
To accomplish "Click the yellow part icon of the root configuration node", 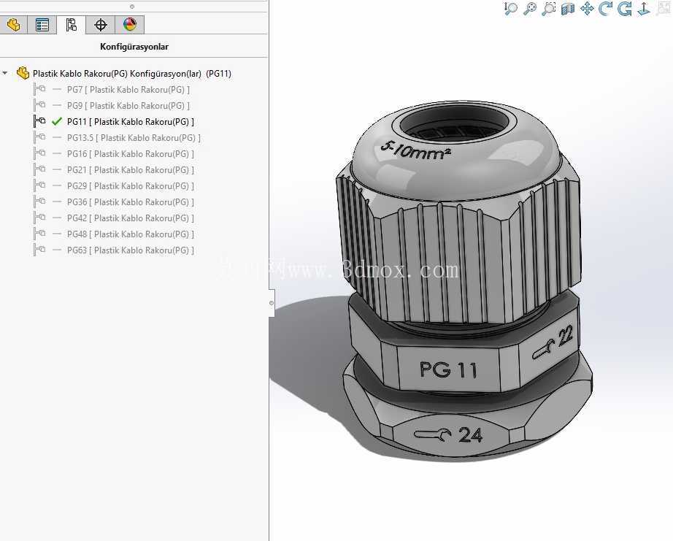I will [23, 73].
